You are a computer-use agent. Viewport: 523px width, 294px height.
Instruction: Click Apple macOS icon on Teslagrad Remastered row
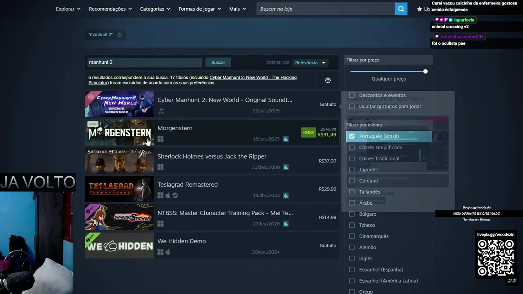click(x=168, y=196)
